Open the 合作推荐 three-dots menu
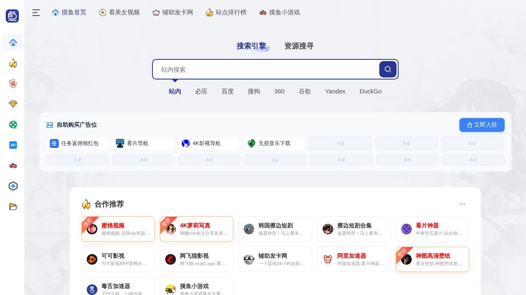The width and height of the screenshot is (526, 295). pos(463,204)
